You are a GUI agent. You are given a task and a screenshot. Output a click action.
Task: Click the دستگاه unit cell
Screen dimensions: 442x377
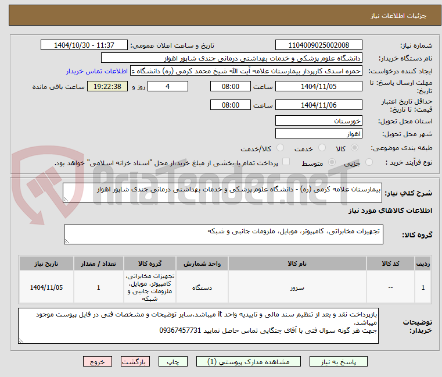pyautogui.click(x=202, y=287)
